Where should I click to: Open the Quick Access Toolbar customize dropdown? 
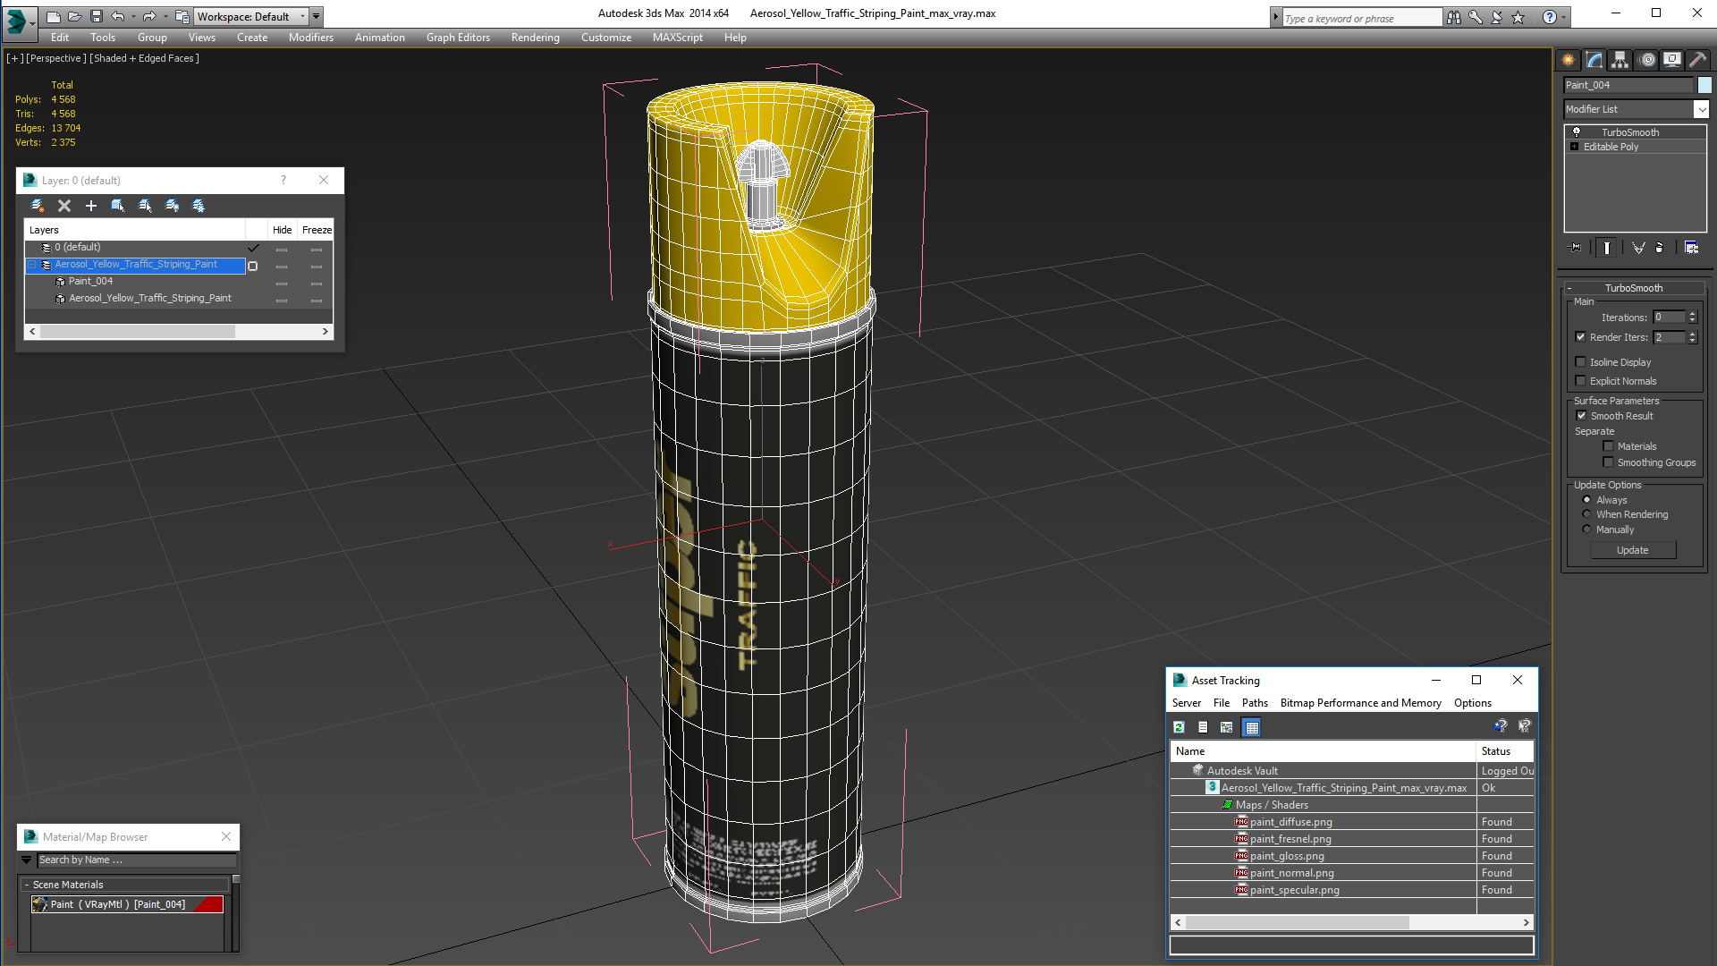pos(316,16)
